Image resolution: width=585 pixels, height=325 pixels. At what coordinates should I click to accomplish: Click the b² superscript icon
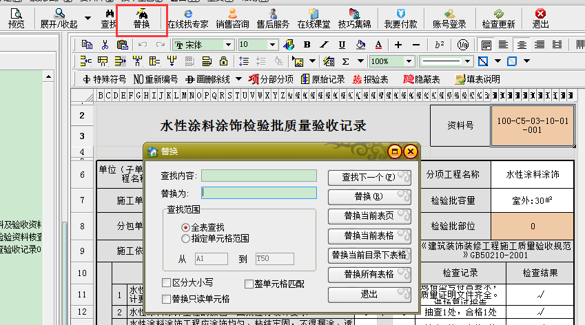(439, 45)
